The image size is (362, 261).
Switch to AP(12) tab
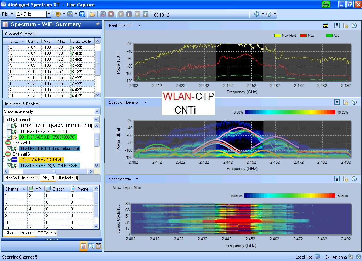point(48,178)
